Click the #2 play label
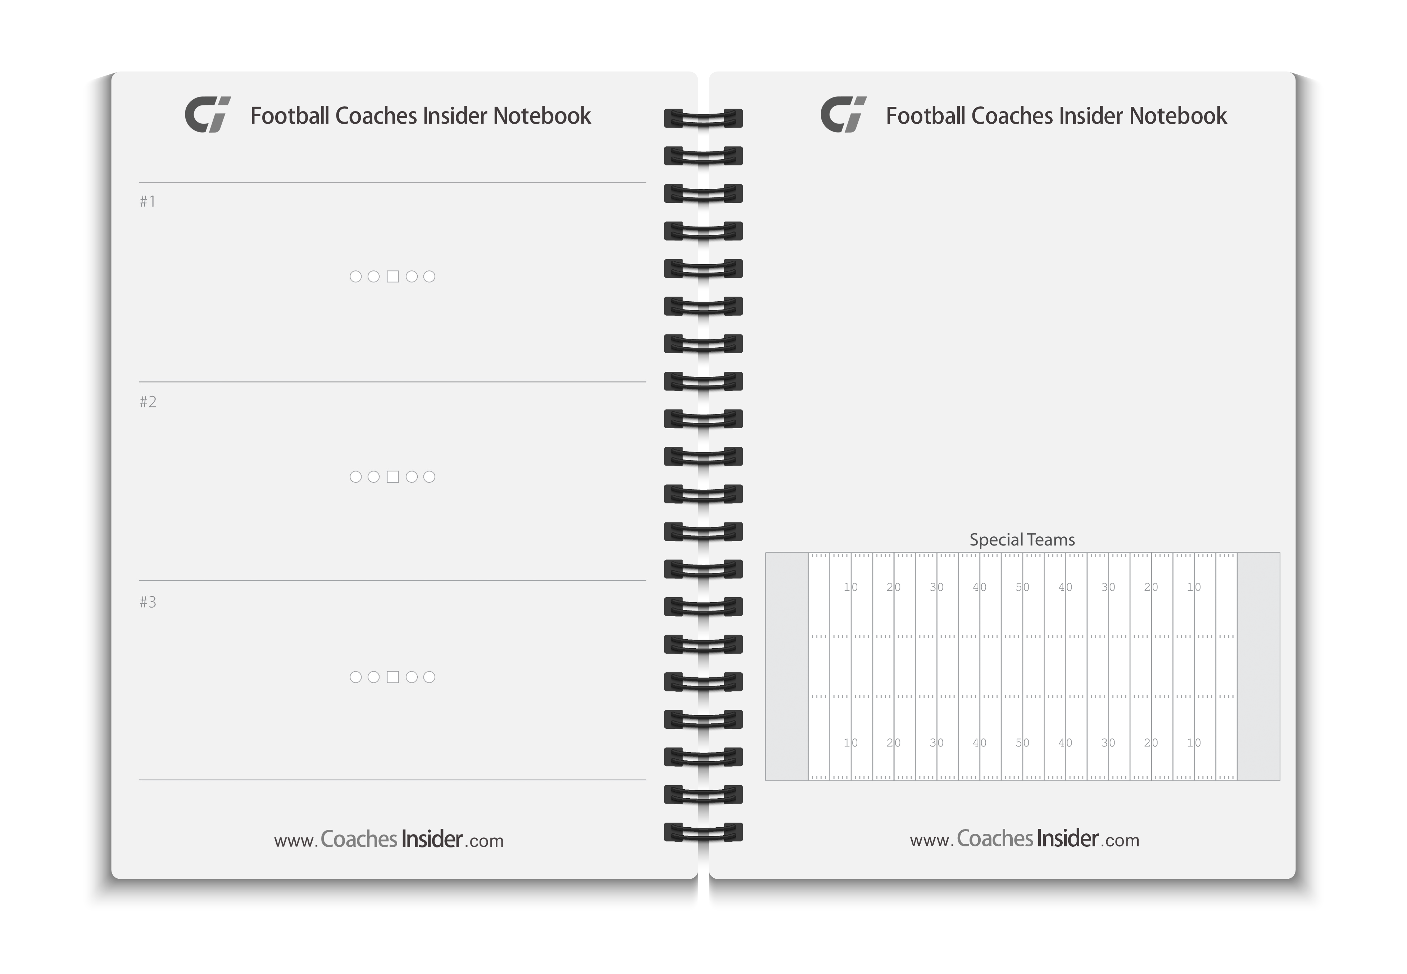 click(148, 402)
